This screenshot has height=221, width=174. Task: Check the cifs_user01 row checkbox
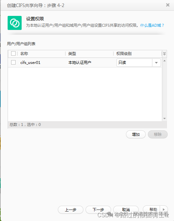pyautogui.click(x=13, y=62)
